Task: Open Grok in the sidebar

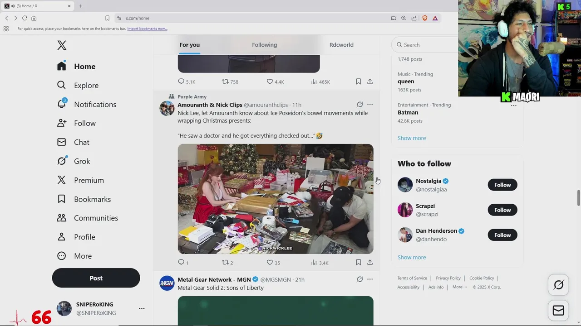Action: click(x=74, y=161)
